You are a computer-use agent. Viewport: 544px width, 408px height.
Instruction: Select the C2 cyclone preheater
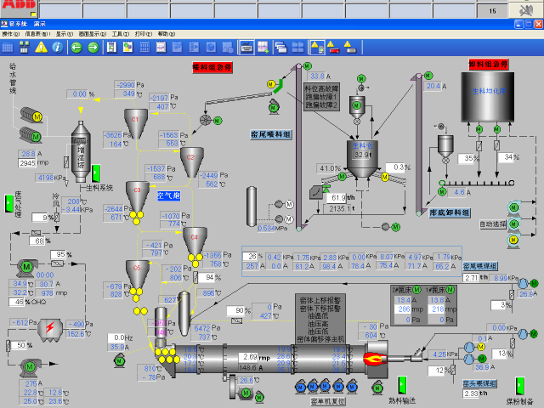pos(191,162)
